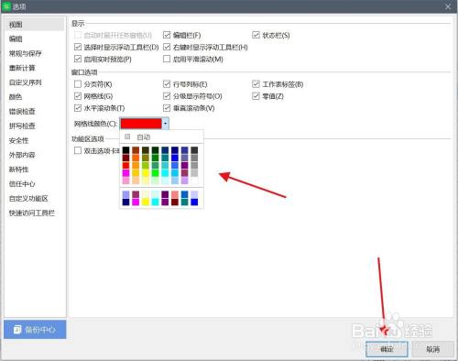
Task: Open the 自定义序列 category
Action: (26, 82)
